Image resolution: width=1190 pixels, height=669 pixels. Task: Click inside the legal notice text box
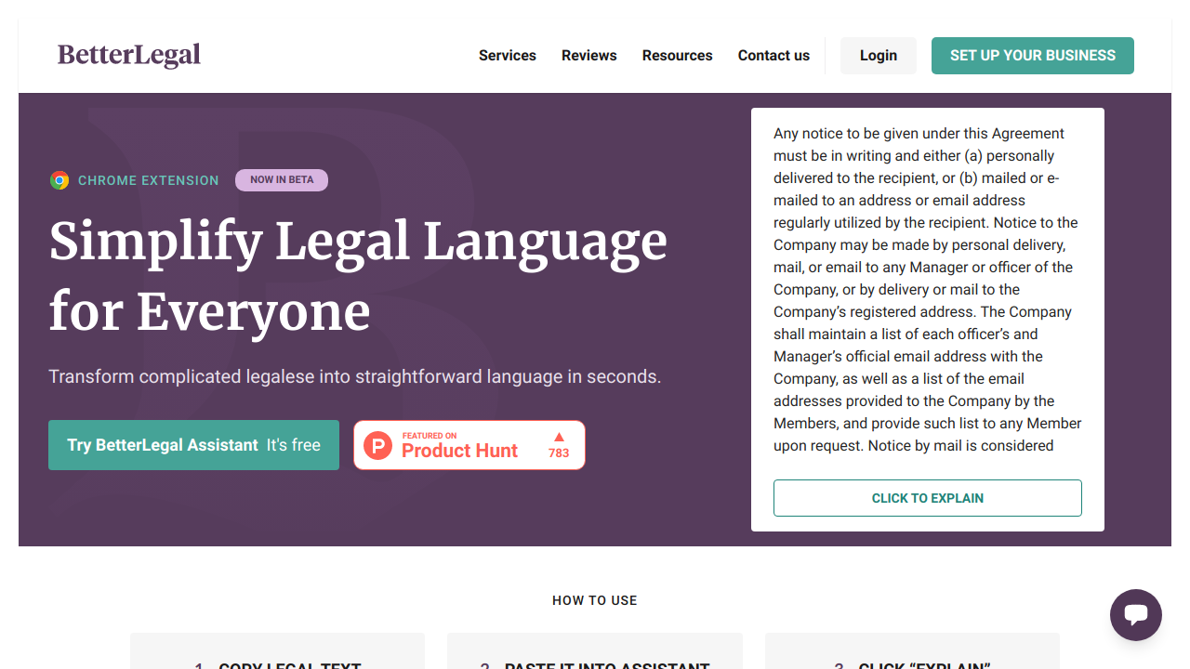[927, 289]
